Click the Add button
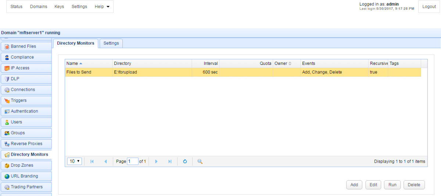Viewport: 441px width, 196px height. [354, 185]
